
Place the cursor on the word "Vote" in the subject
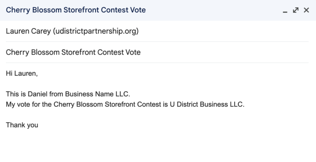[133, 52]
